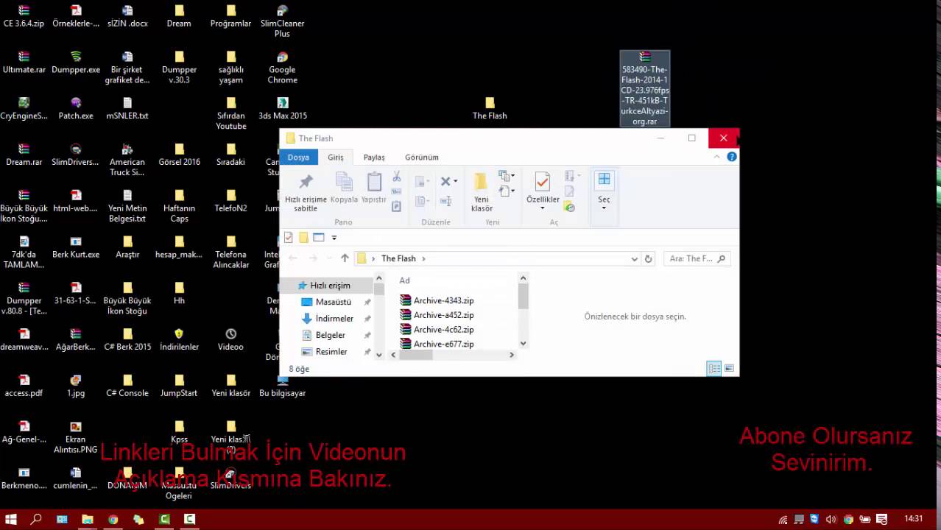
Task: Click the search box Ara: The F...
Action: 697,258
